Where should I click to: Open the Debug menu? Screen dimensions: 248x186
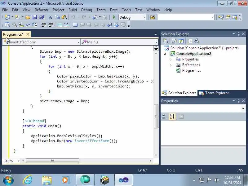coord(86,10)
